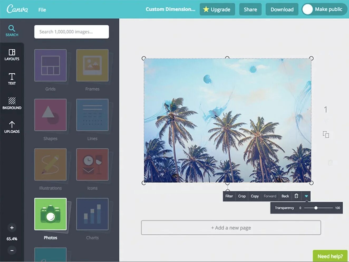The width and height of the screenshot is (349, 262).
Task: Toggle Make public for the design
Action: coord(324,9)
